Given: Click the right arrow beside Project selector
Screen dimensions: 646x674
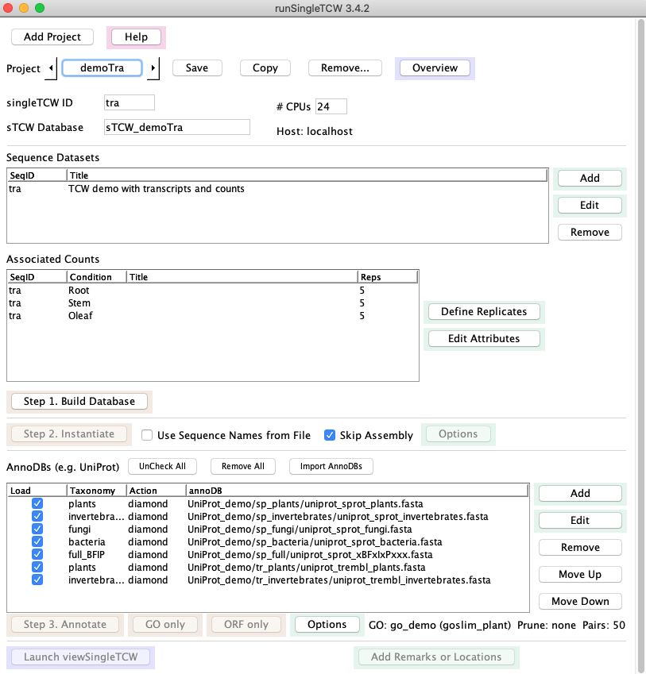Looking at the screenshot, I should [x=153, y=68].
